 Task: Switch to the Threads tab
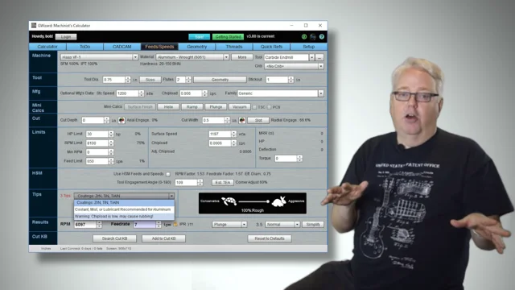point(234,47)
